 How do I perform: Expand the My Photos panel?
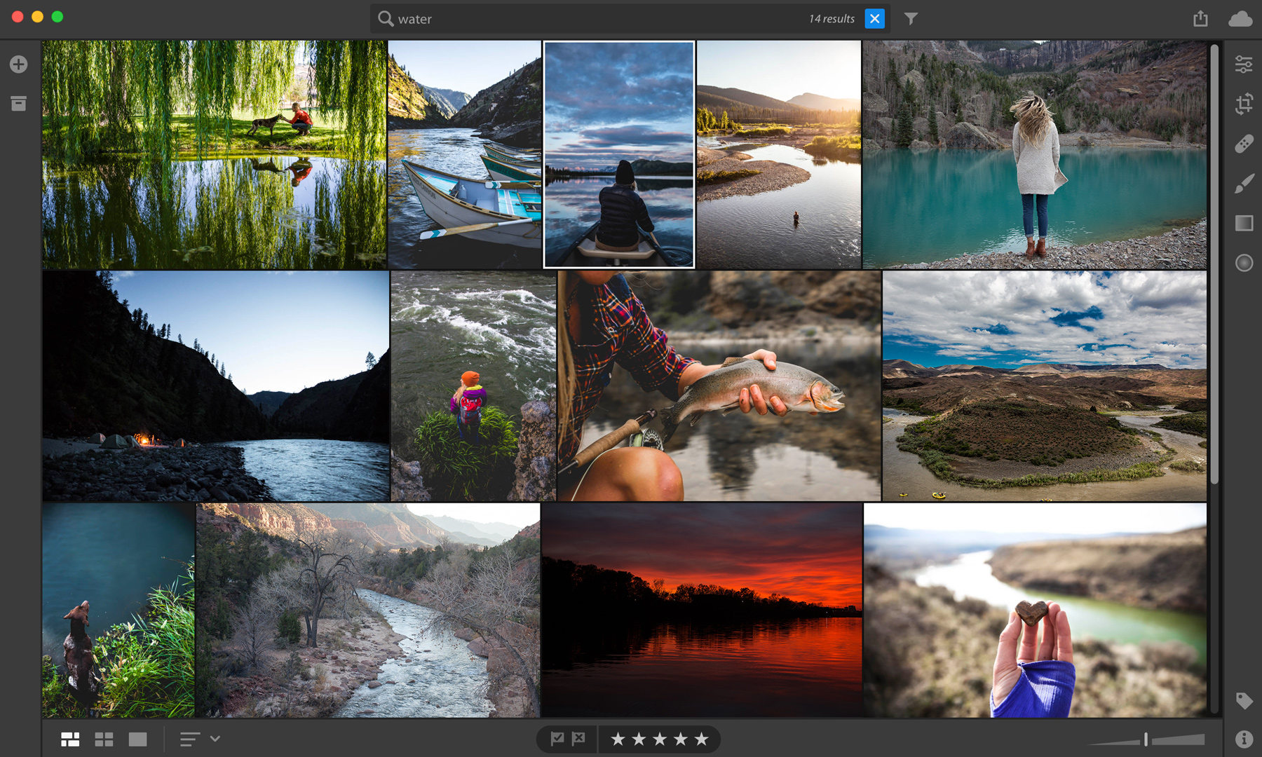[x=18, y=103]
